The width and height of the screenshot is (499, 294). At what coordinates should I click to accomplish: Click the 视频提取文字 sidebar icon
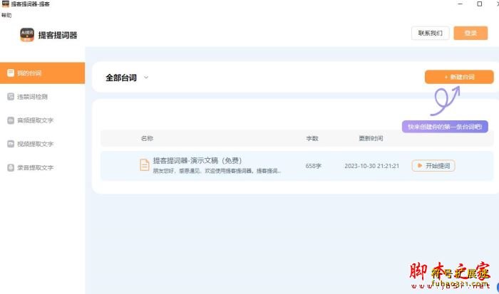11,144
